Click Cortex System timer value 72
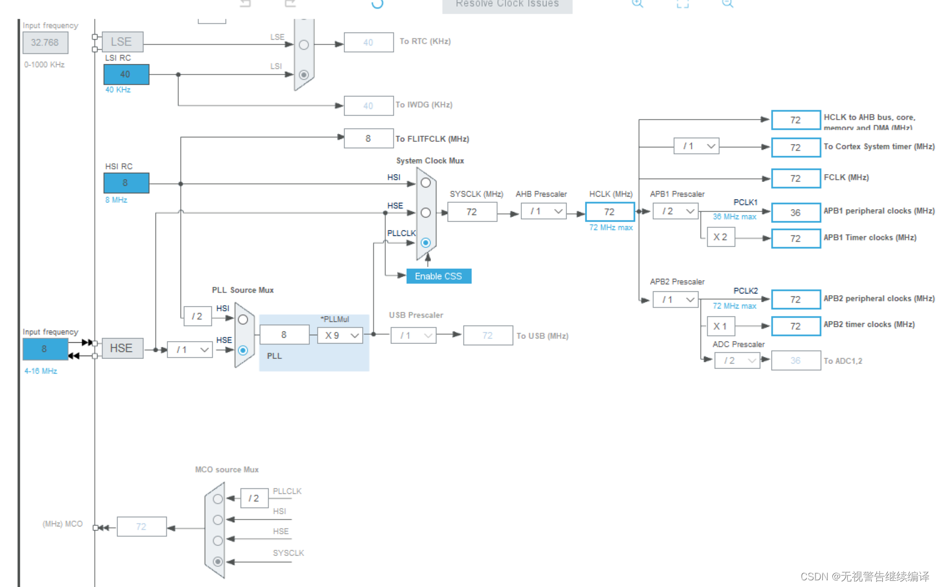Screen dimensions: 938x587 pyautogui.click(x=796, y=147)
